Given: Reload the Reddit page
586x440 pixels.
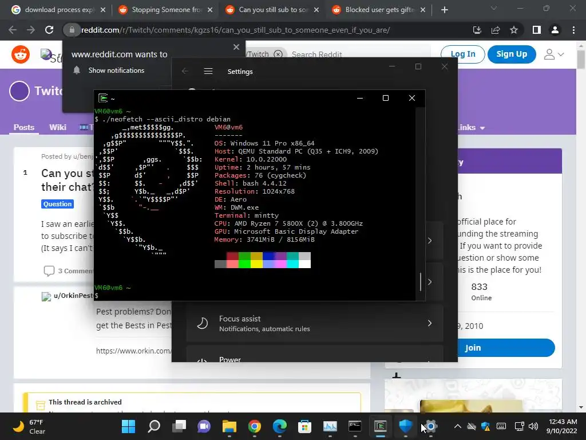Looking at the screenshot, I should coord(49,30).
